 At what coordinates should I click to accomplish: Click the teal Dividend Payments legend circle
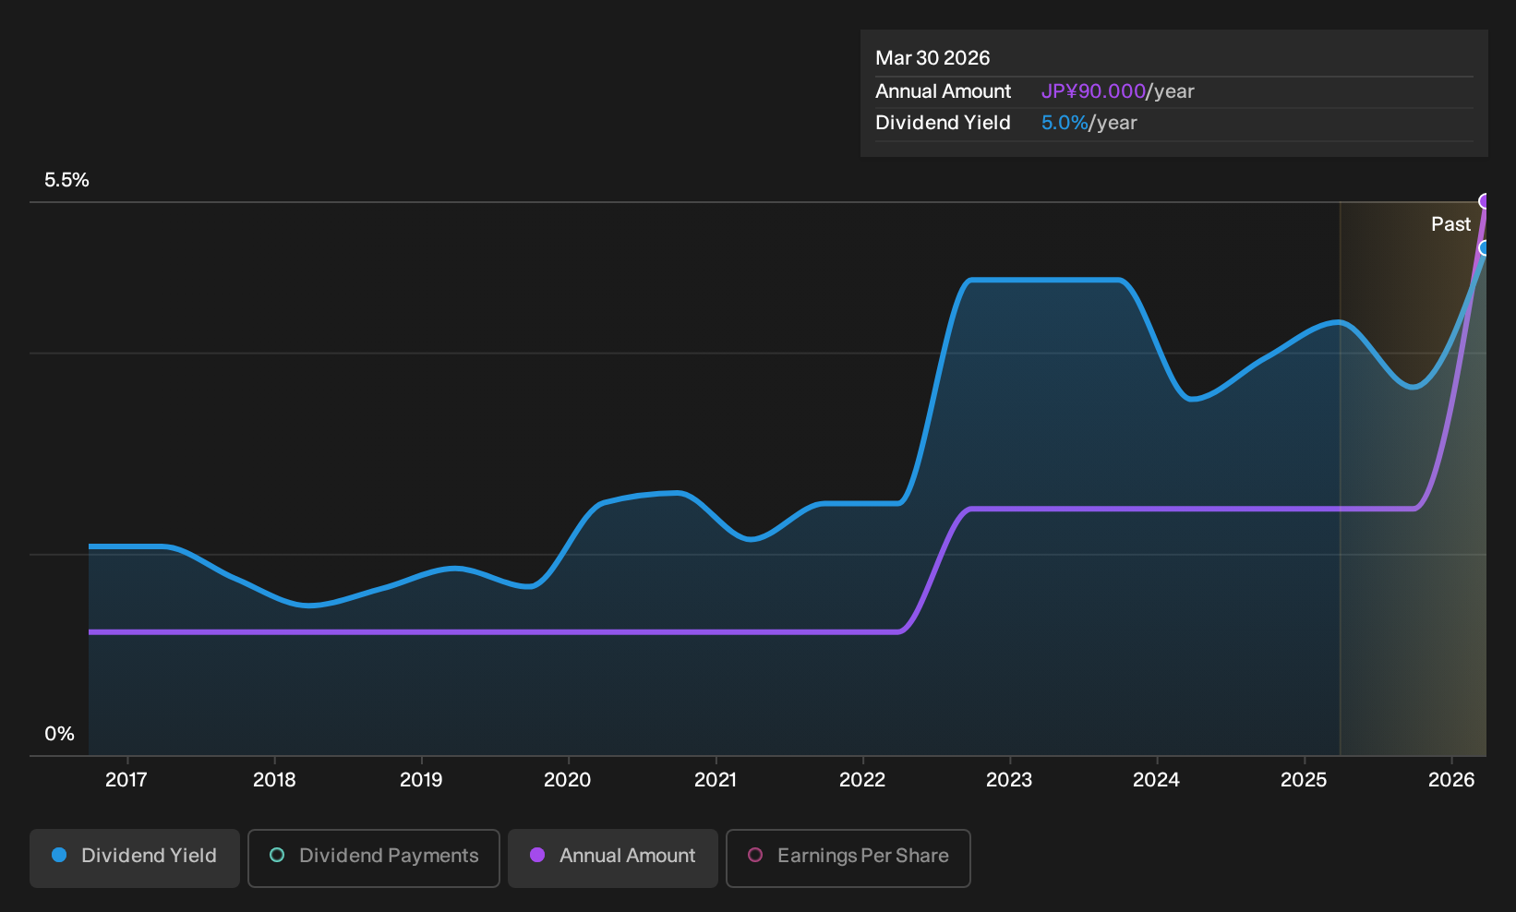[277, 856]
